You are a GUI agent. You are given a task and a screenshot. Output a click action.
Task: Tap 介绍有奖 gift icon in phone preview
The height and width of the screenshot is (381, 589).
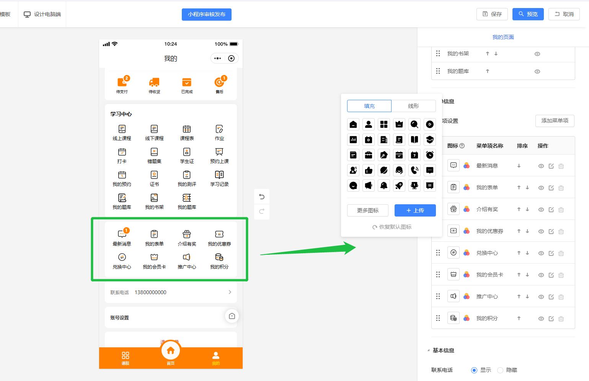tap(187, 238)
